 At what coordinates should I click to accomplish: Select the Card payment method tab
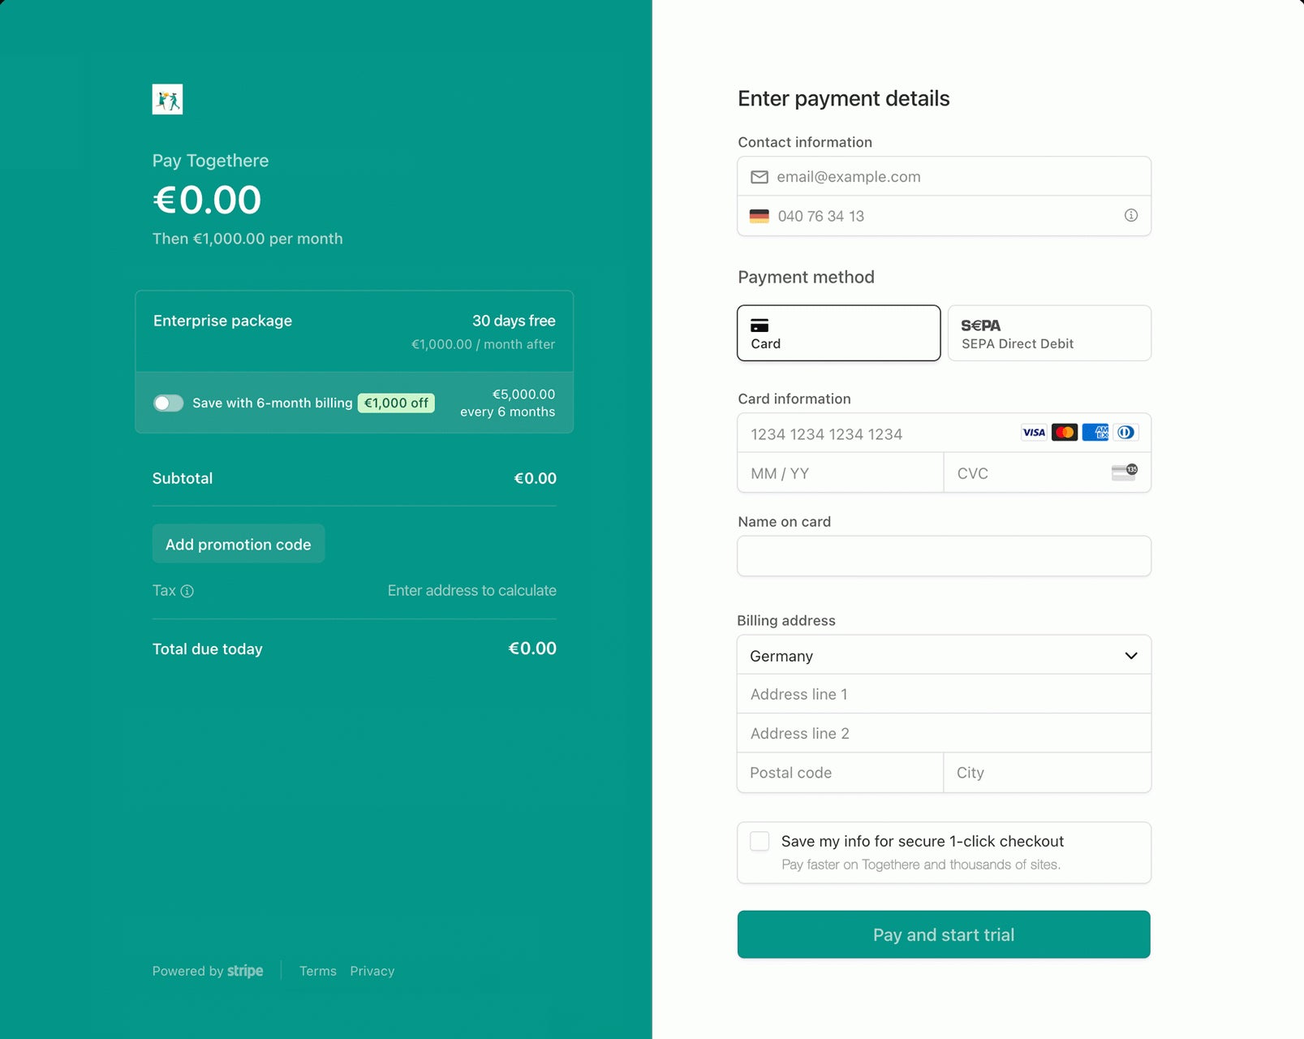[838, 333]
